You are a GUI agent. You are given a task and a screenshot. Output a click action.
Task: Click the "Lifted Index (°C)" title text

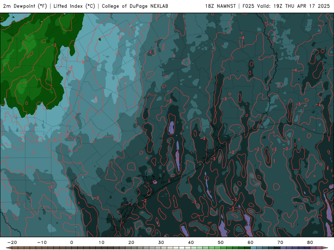(74, 6)
